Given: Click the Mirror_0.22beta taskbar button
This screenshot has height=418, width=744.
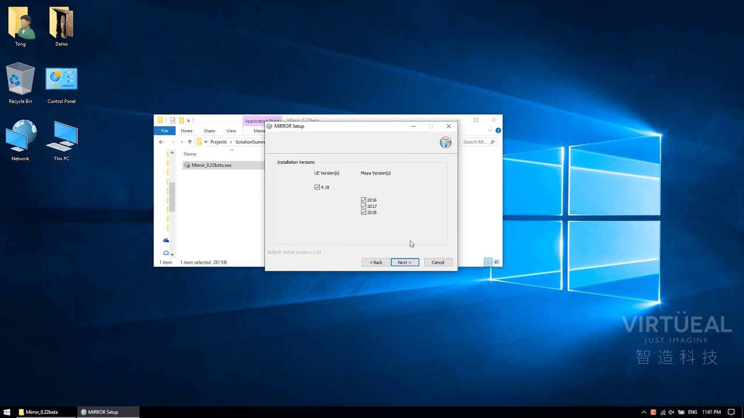Looking at the screenshot, I should click(46, 412).
